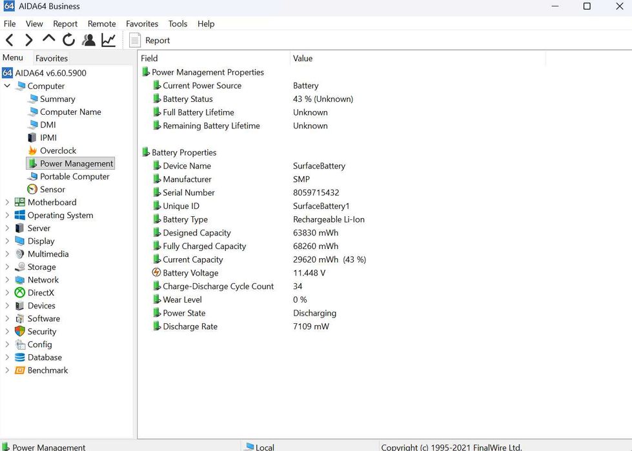Screen dimensions: 632x451
Task: Select the Designed Capacity row
Action: click(x=245, y=233)
